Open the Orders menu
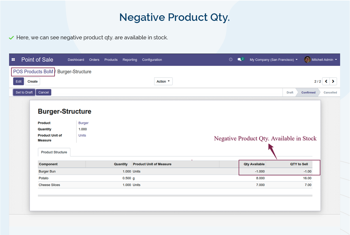 [94, 60]
